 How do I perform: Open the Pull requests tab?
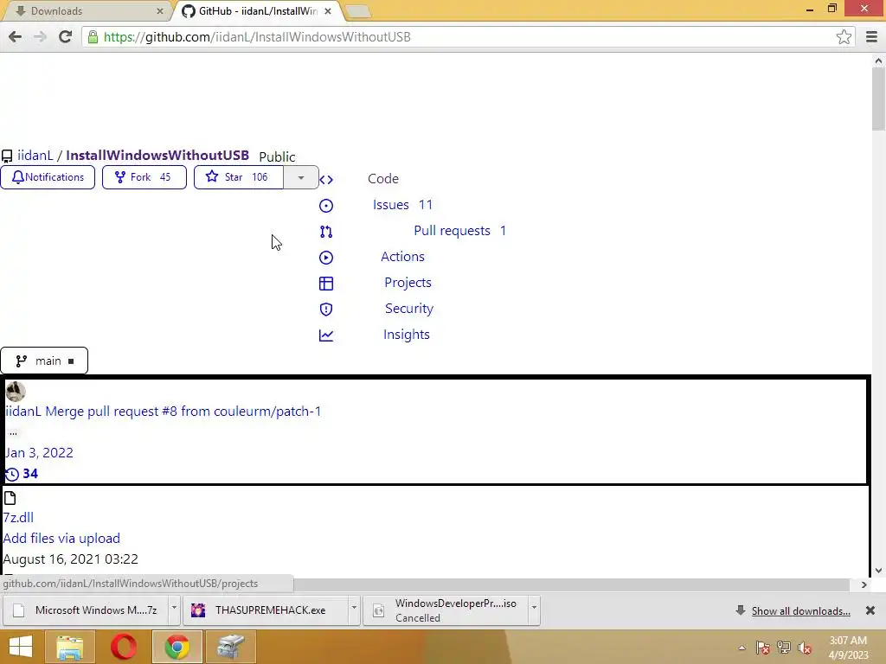(x=460, y=231)
